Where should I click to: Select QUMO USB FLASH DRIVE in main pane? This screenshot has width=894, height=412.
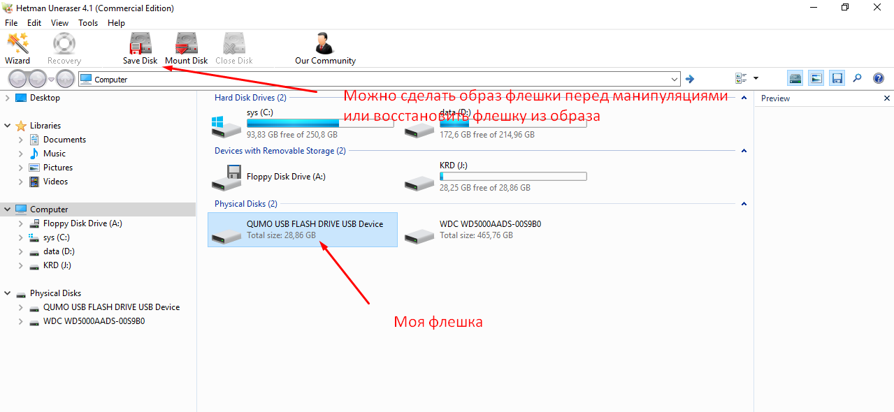[303, 230]
